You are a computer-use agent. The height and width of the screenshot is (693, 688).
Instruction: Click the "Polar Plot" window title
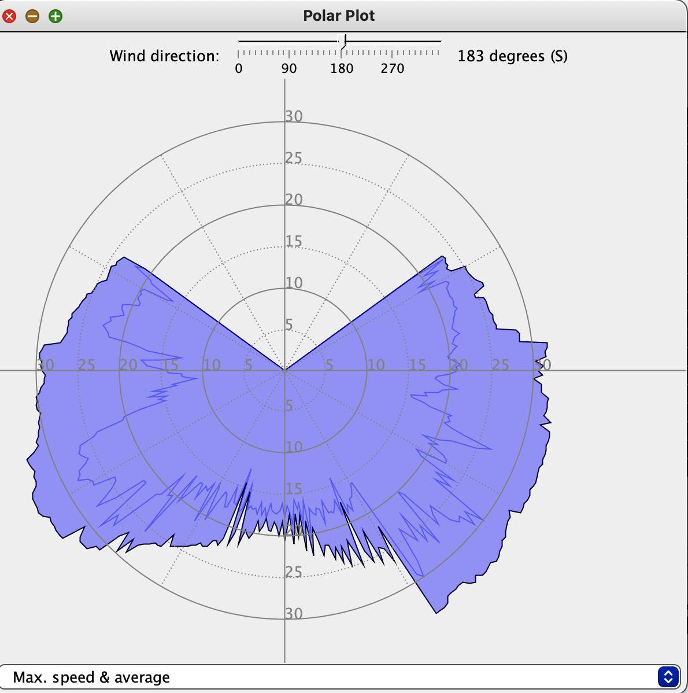339,16
